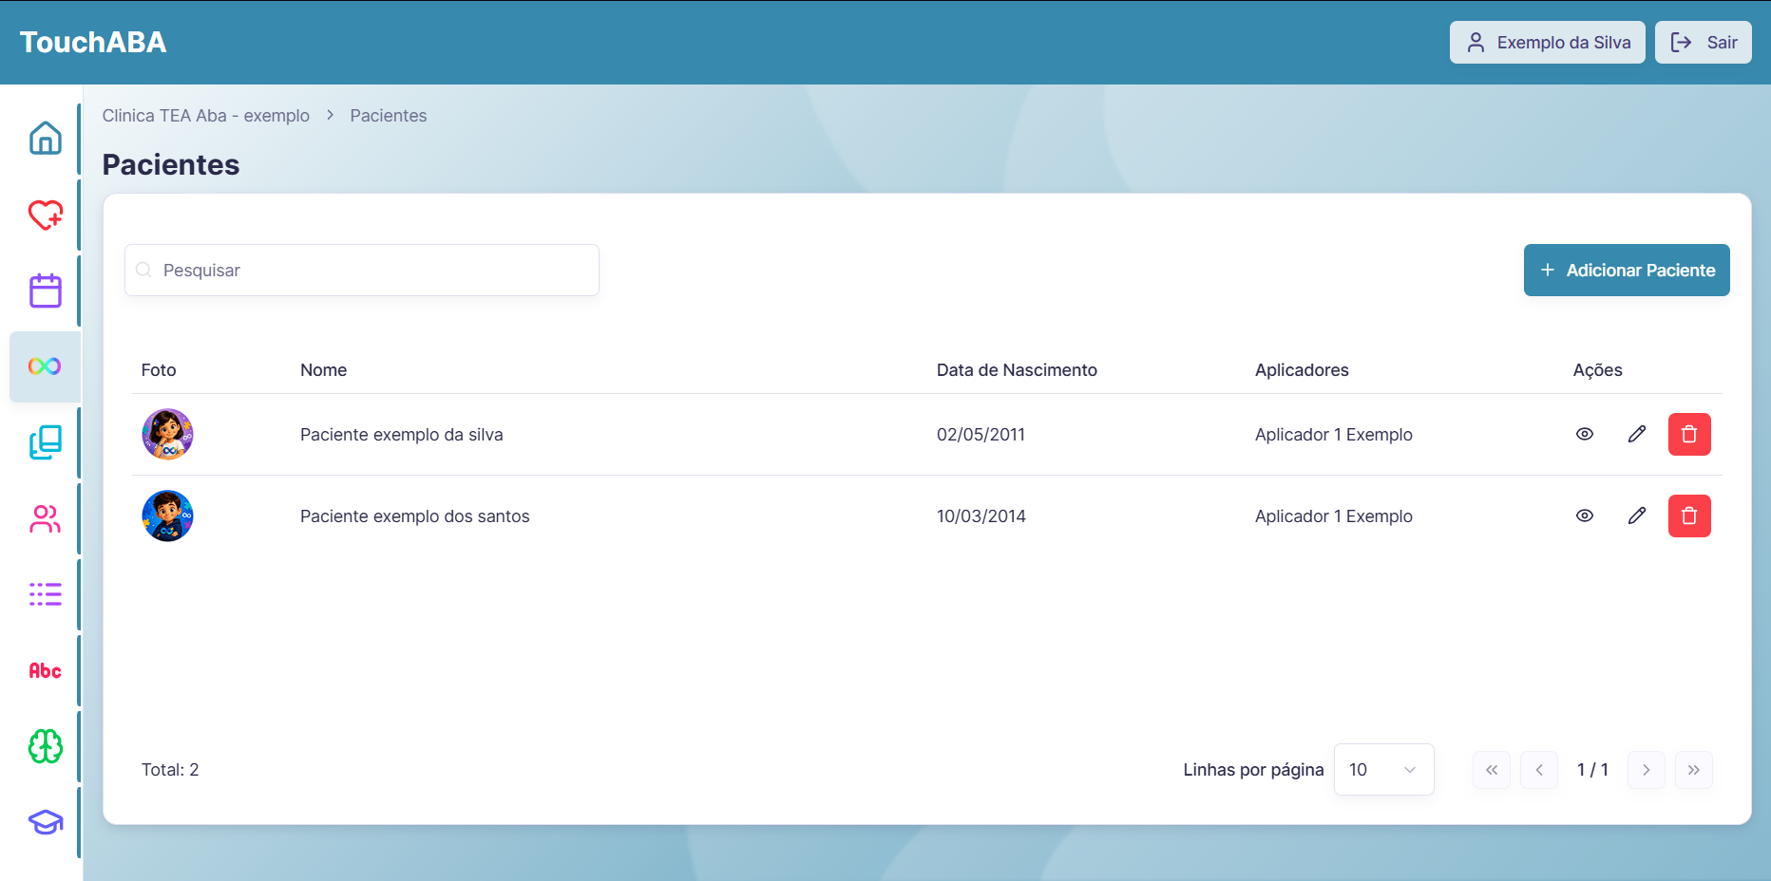
Task: Delete Paciente exemplo dos santos with trash button
Action: click(x=1689, y=515)
